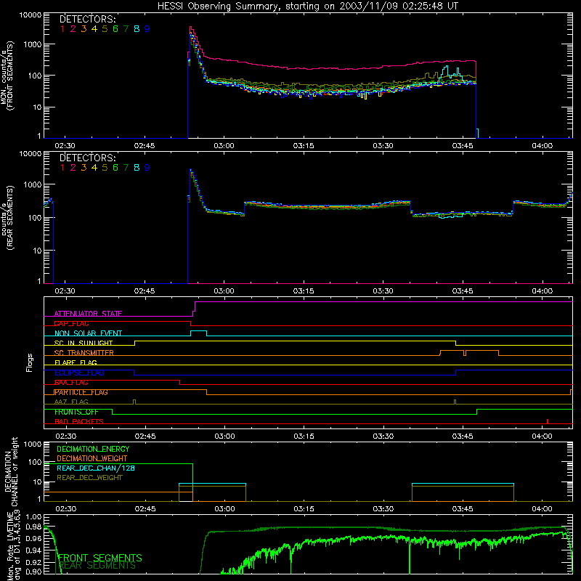Click the ATTENUATOR_STATE flag label
This screenshot has height=581, width=581.
(88, 314)
